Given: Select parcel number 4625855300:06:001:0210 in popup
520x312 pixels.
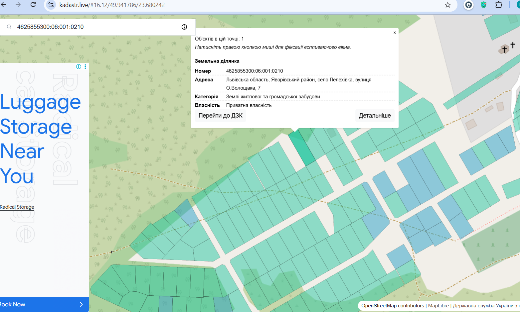Looking at the screenshot, I should coord(255,71).
